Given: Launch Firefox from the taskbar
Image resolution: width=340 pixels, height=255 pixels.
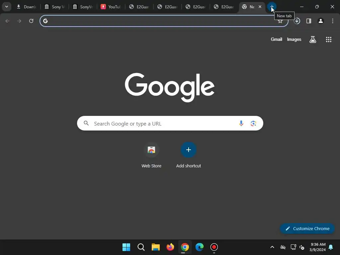Looking at the screenshot, I should click(x=170, y=247).
